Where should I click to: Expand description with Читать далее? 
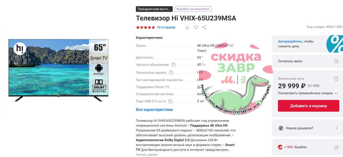[x=147, y=155]
